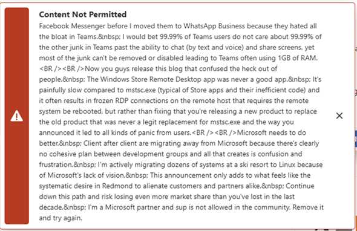Click the phrase 1GB of RAM
Screen dimensions: 357x231
[x=297, y=58]
